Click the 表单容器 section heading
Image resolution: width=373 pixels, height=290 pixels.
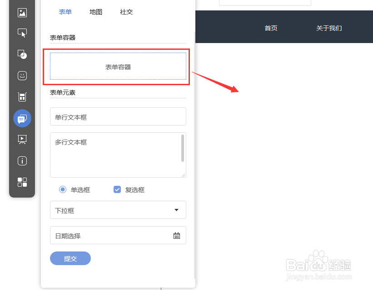[63, 38]
